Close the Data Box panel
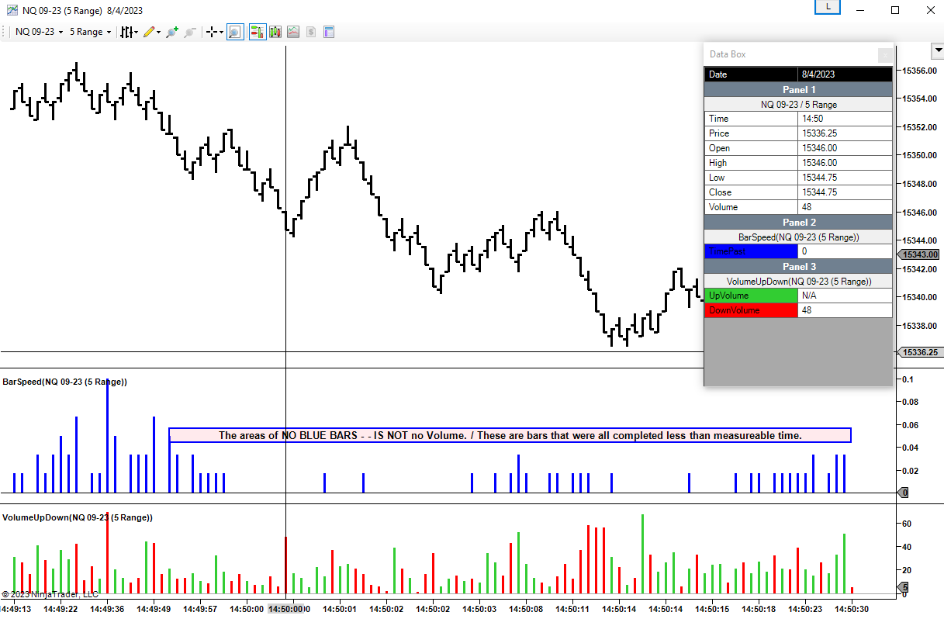Screen dimensions: 944x619 click(x=885, y=54)
